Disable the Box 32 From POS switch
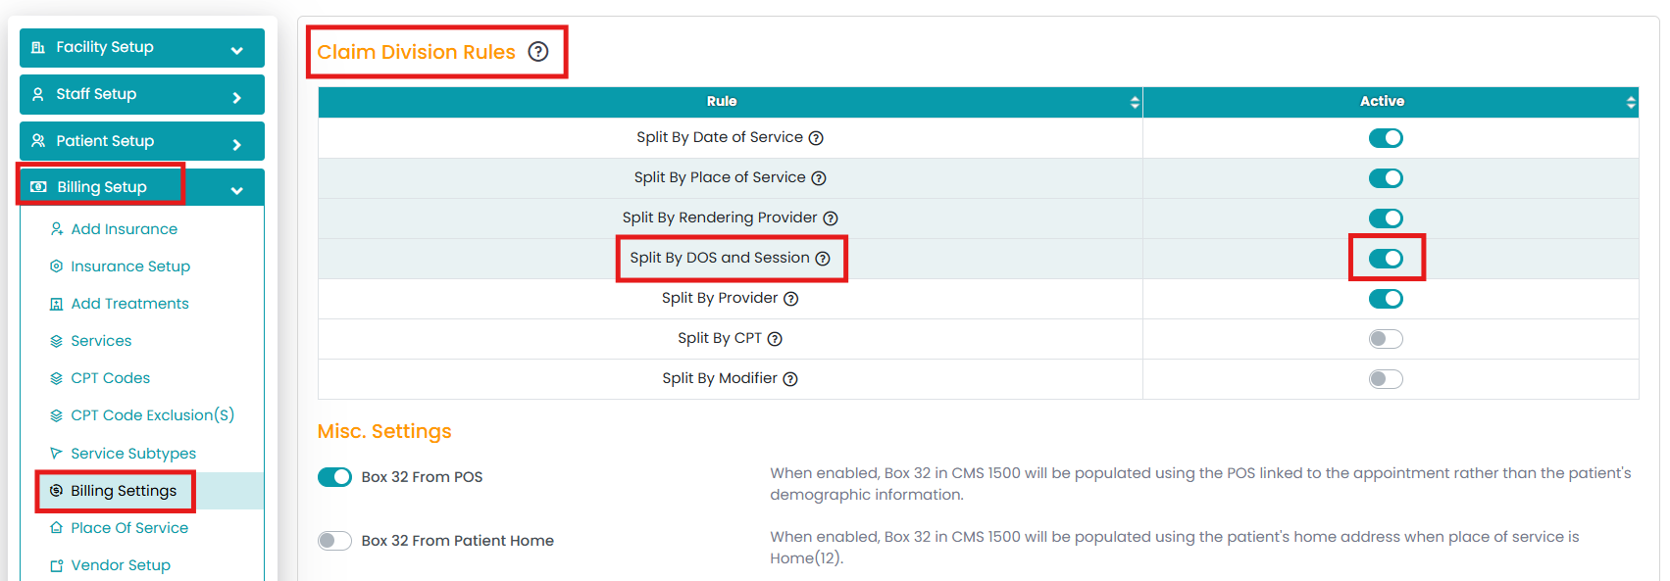Viewport: 1670px width, 581px height. coord(334,477)
